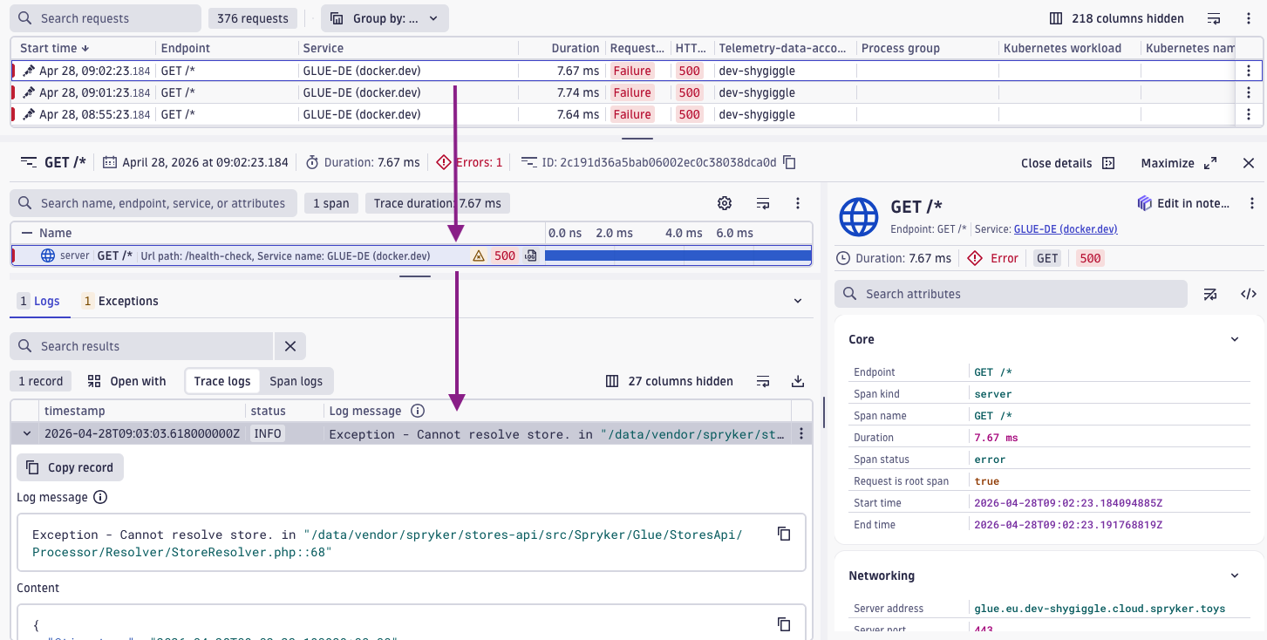
Task: Clear the log search results field
Action: click(x=290, y=346)
